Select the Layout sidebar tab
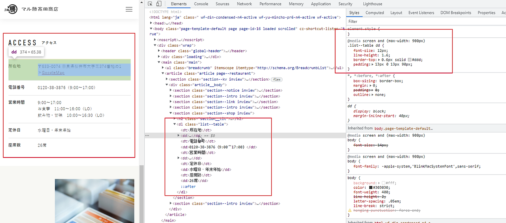Image resolution: width=506 pixels, height=223 pixels. pyautogui.click(x=396, y=13)
